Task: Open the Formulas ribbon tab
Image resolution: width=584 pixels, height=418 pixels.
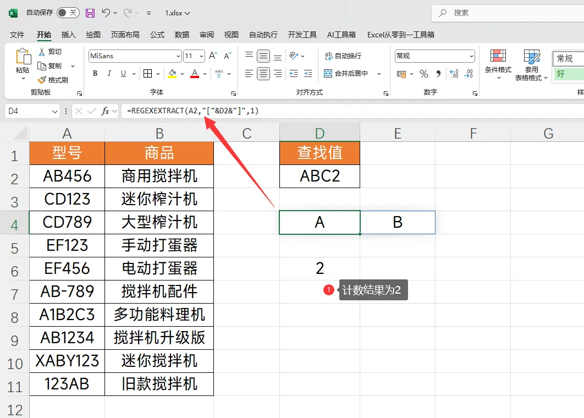Action: 157,35
